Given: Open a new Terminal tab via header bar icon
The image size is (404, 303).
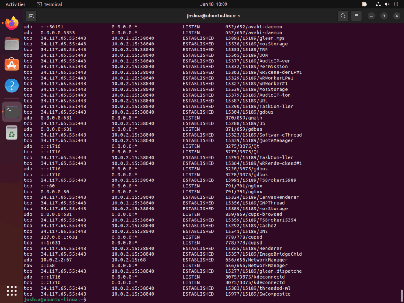Looking at the screenshot, I should (31, 16).
